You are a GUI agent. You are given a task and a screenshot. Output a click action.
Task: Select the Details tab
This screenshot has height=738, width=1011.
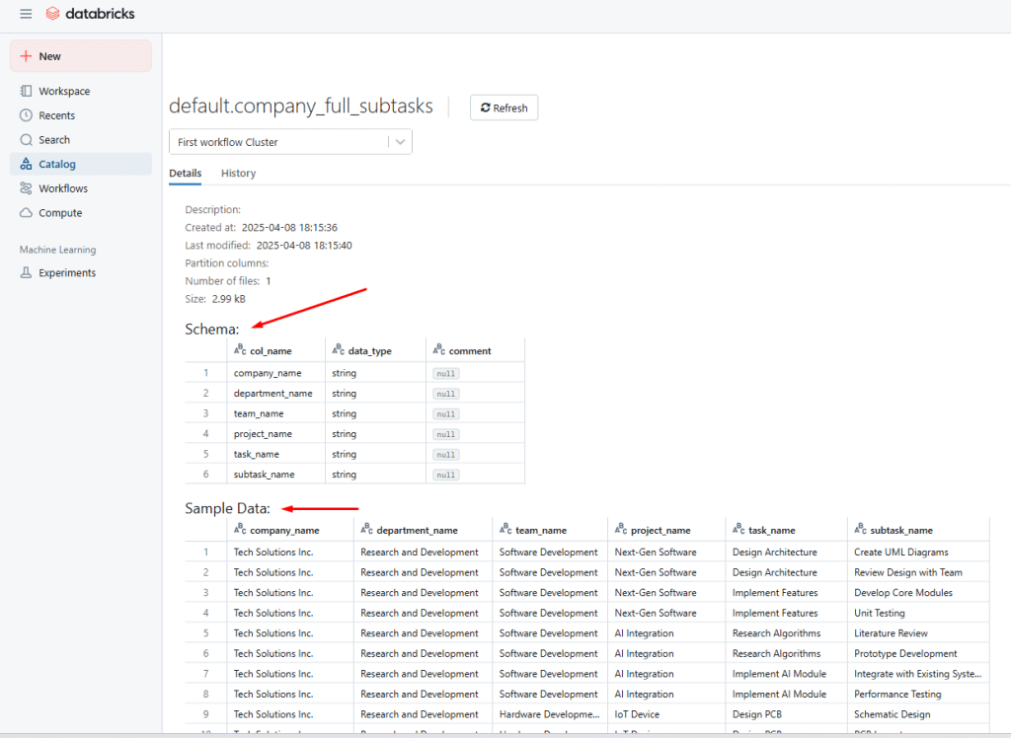point(185,173)
